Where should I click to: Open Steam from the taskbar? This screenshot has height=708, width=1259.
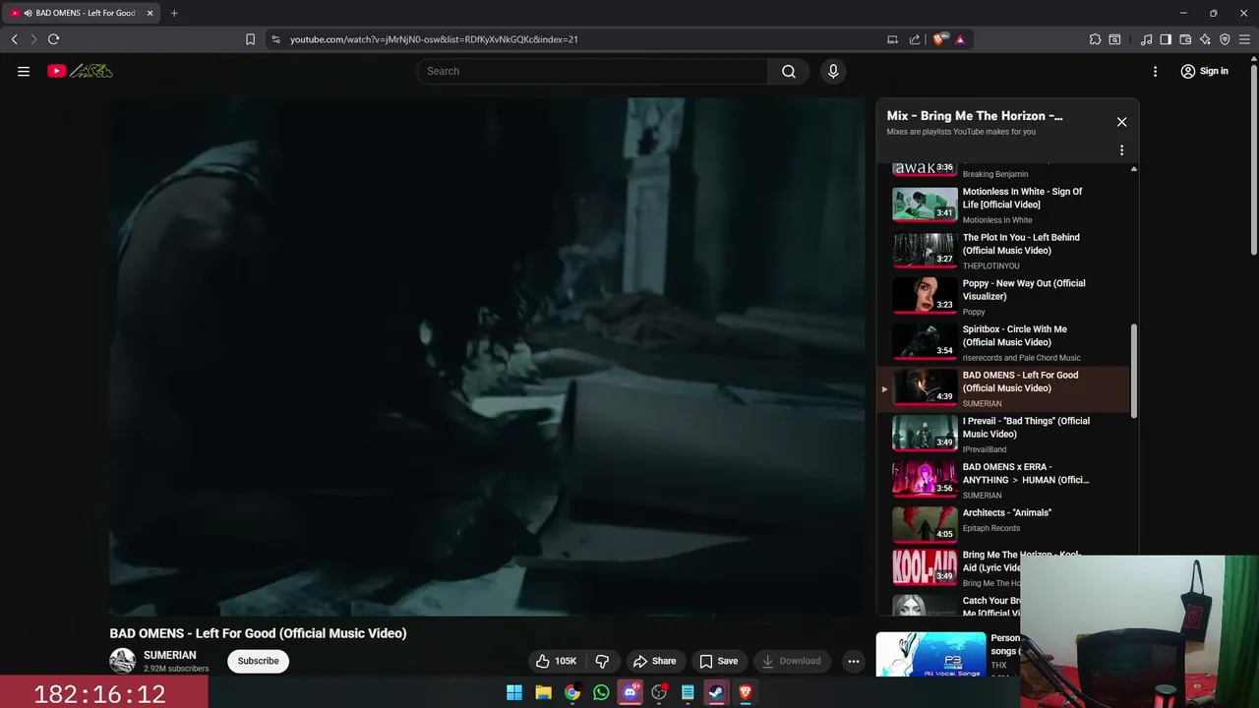coord(716,692)
